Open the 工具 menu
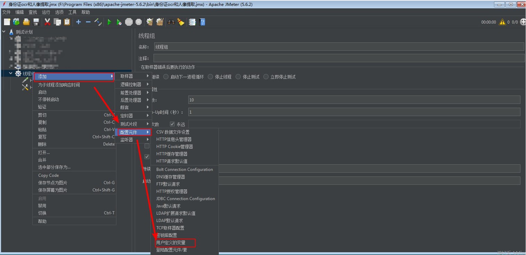526x255 pixels. coord(72,12)
